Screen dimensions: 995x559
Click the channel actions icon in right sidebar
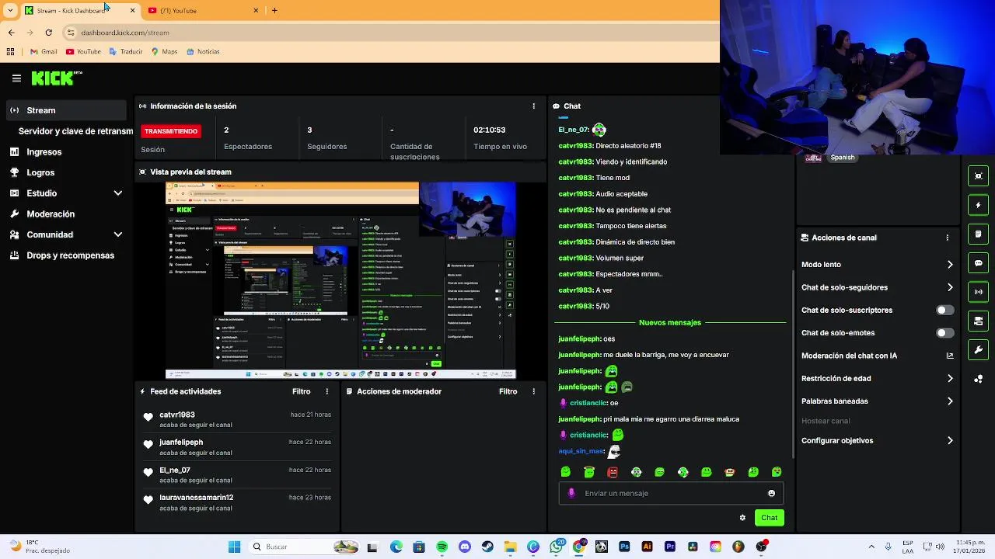979,321
